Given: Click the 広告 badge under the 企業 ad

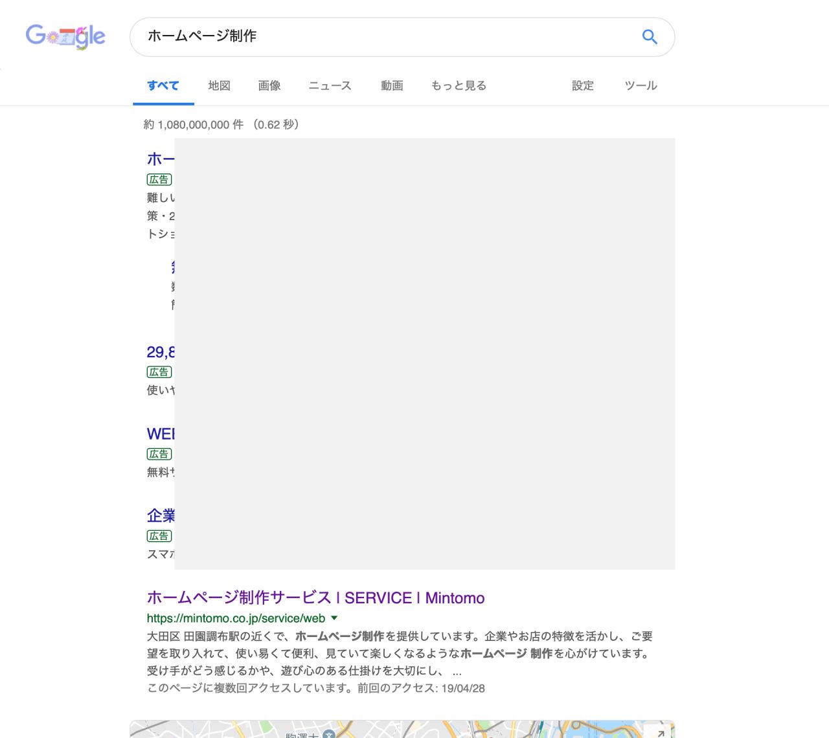Looking at the screenshot, I should coord(159,536).
